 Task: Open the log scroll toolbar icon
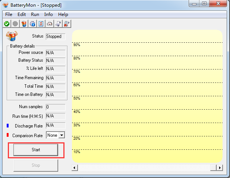click(58, 24)
